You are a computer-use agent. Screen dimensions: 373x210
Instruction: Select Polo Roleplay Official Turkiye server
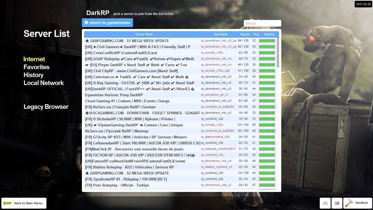[180, 185]
